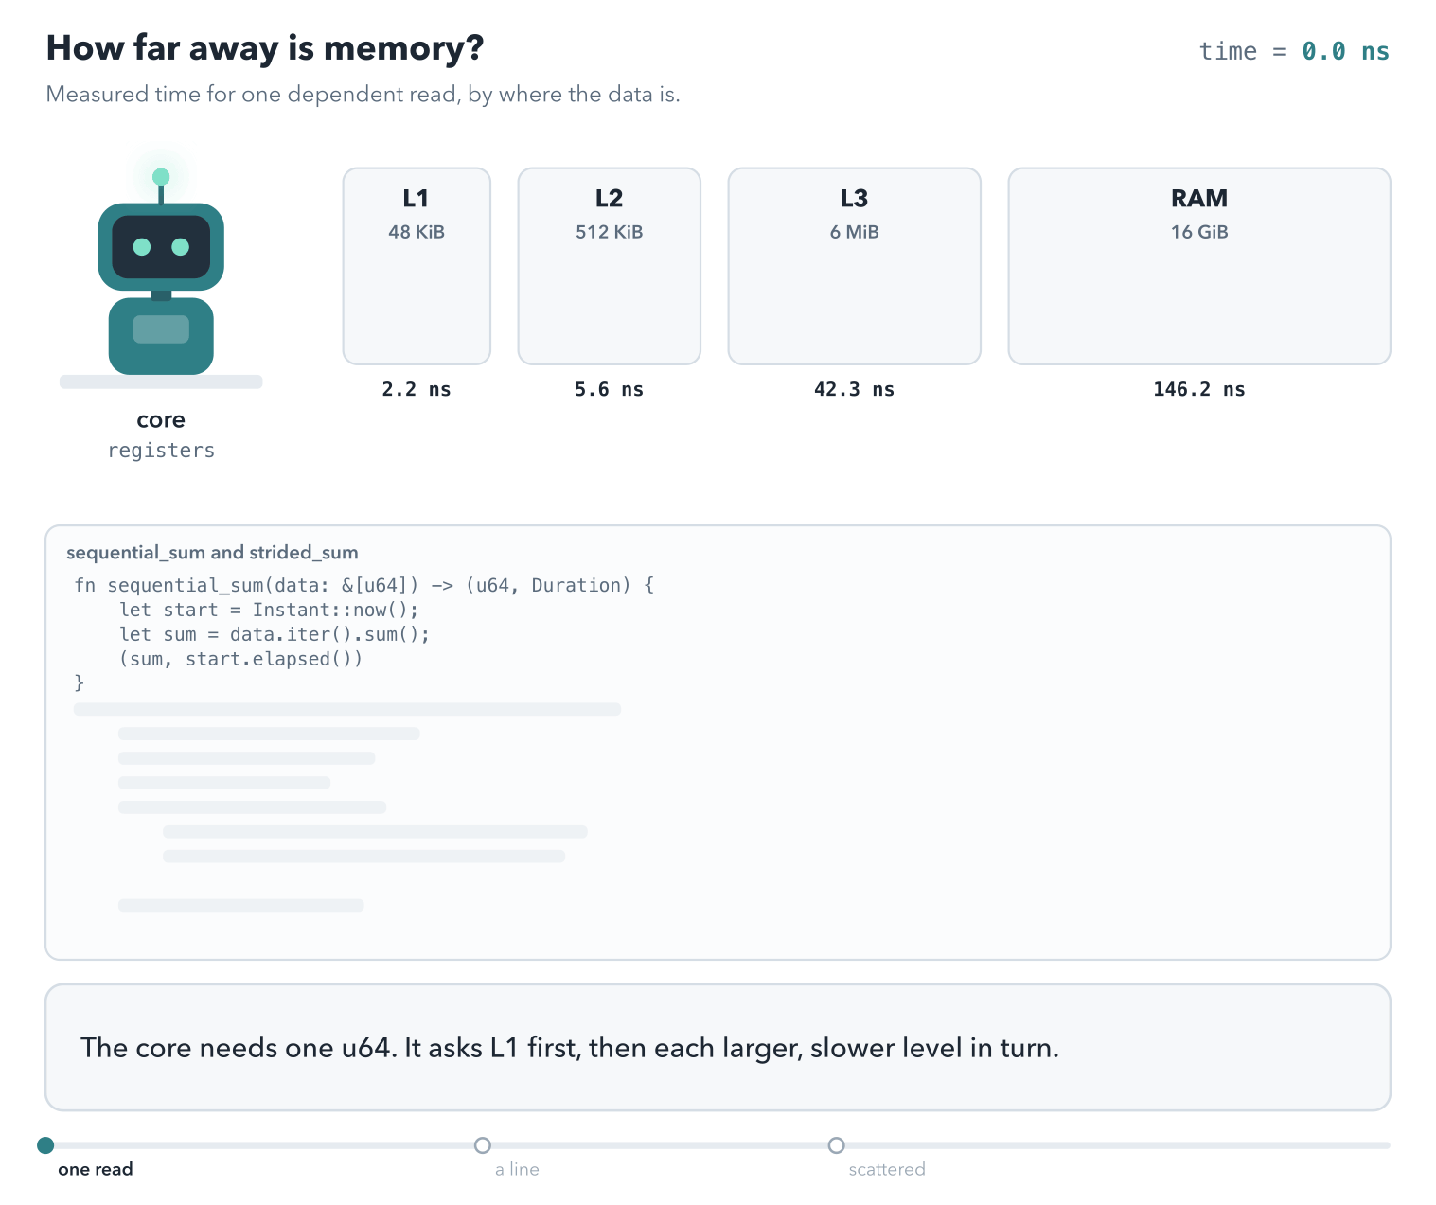Screen dimensions: 1436x1205
Task: Click the 2.2 ns latency label
Action: pyautogui.click(x=417, y=389)
